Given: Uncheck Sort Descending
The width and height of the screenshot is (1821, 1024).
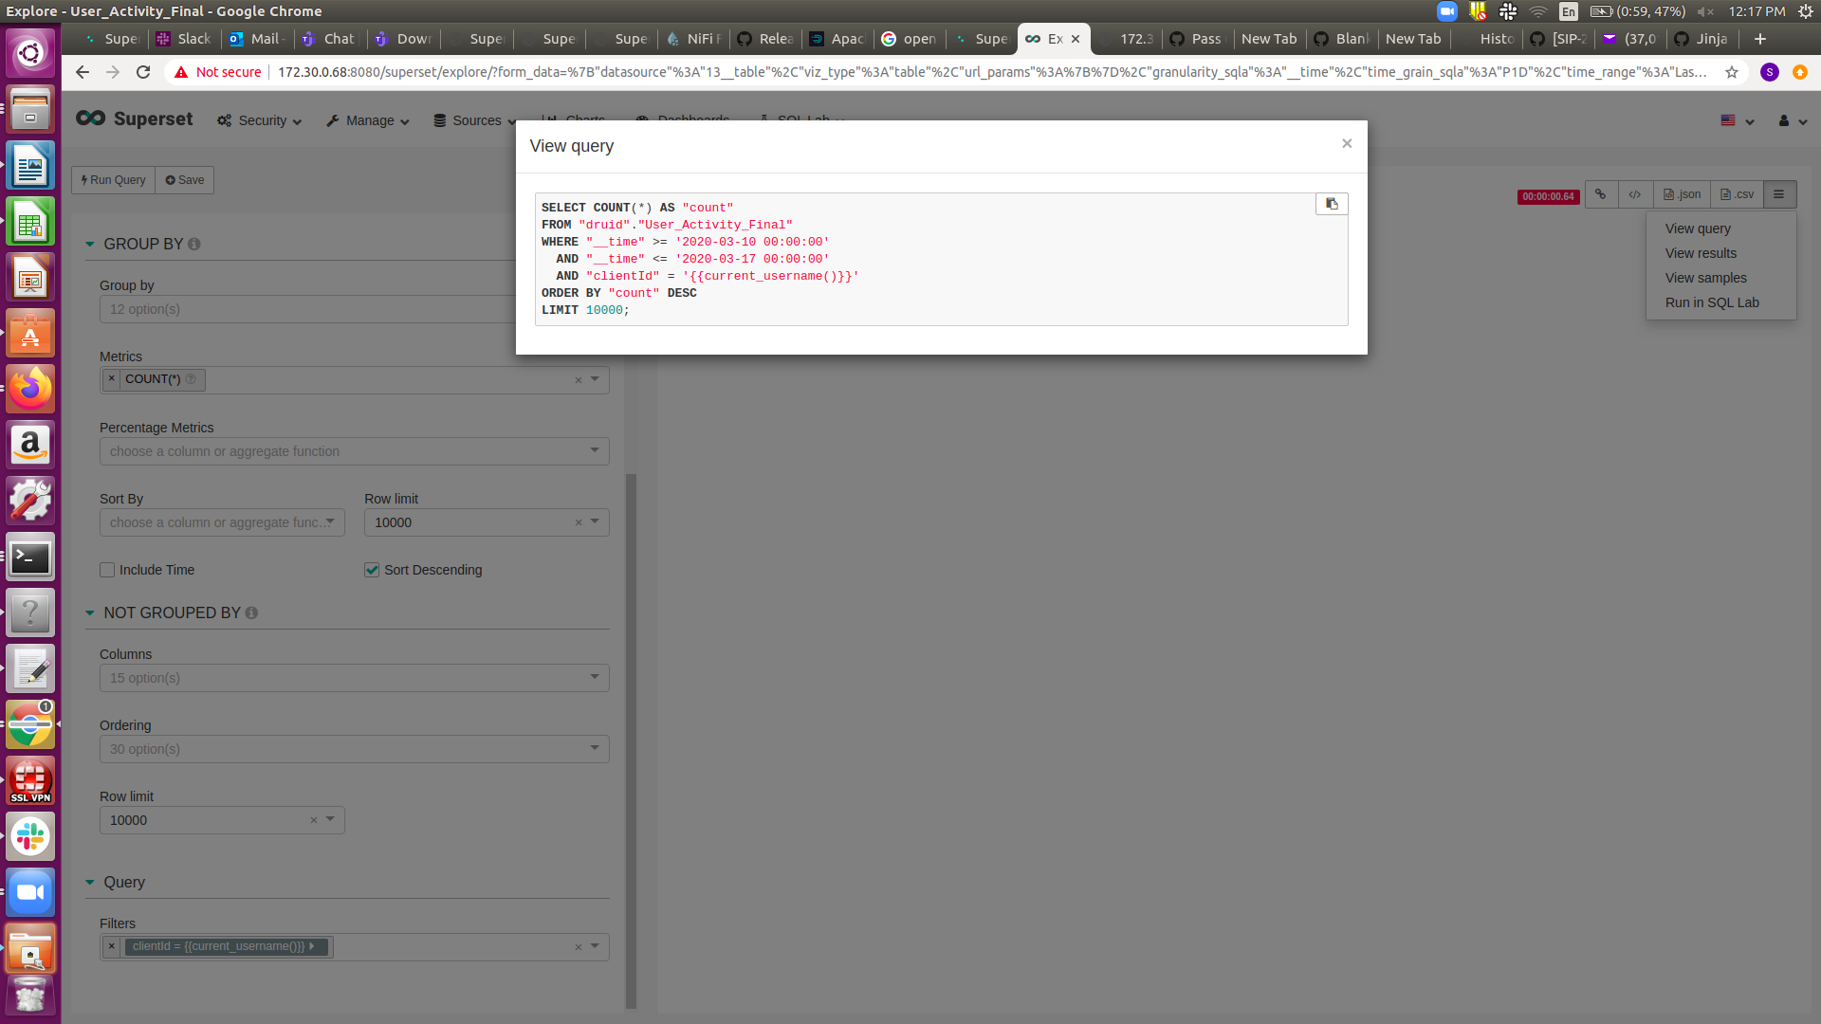Looking at the screenshot, I should (372, 570).
